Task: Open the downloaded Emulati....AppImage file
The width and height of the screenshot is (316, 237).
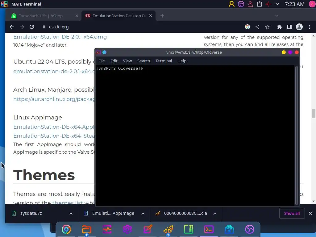Action: click(x=113, y=213)
